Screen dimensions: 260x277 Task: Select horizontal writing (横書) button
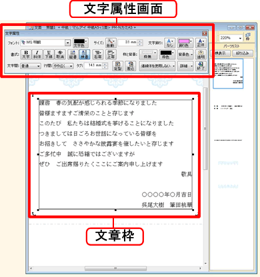coord(85,55)
